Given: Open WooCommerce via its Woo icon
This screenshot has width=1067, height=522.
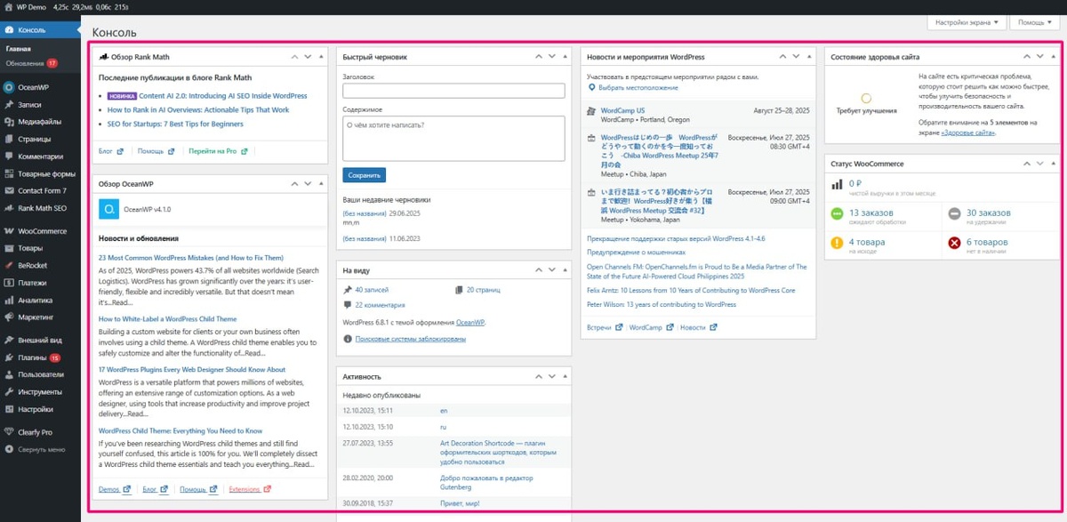Looking at the screenshot, I should click(9, 231).
